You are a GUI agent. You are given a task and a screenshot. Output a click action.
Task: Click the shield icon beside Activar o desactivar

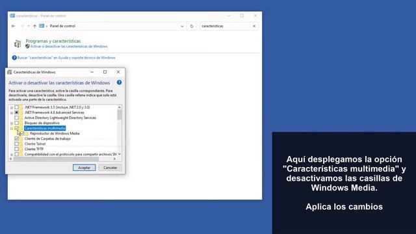point(27,46)
